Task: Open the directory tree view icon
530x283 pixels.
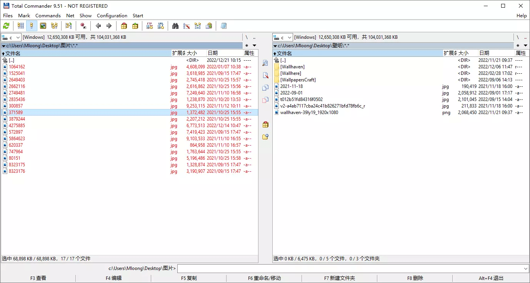Action: click(54, 26)
